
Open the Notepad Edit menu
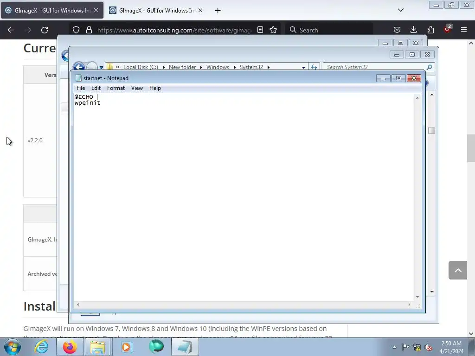click(x=96, y=88)
